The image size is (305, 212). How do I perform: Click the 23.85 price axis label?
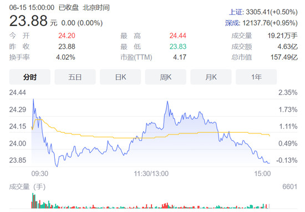18,160
